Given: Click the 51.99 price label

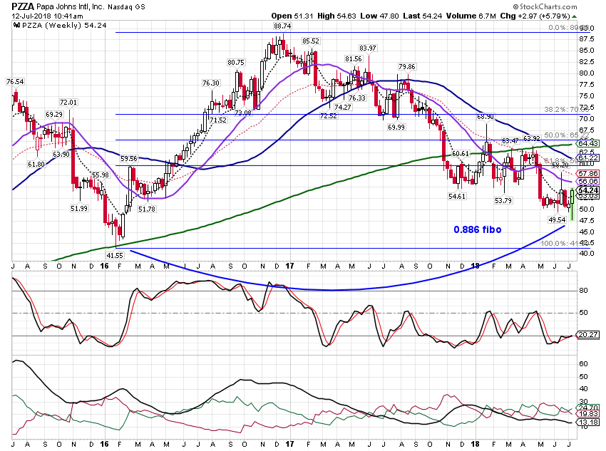Looking at the screenshot, I should coord(79,209).
